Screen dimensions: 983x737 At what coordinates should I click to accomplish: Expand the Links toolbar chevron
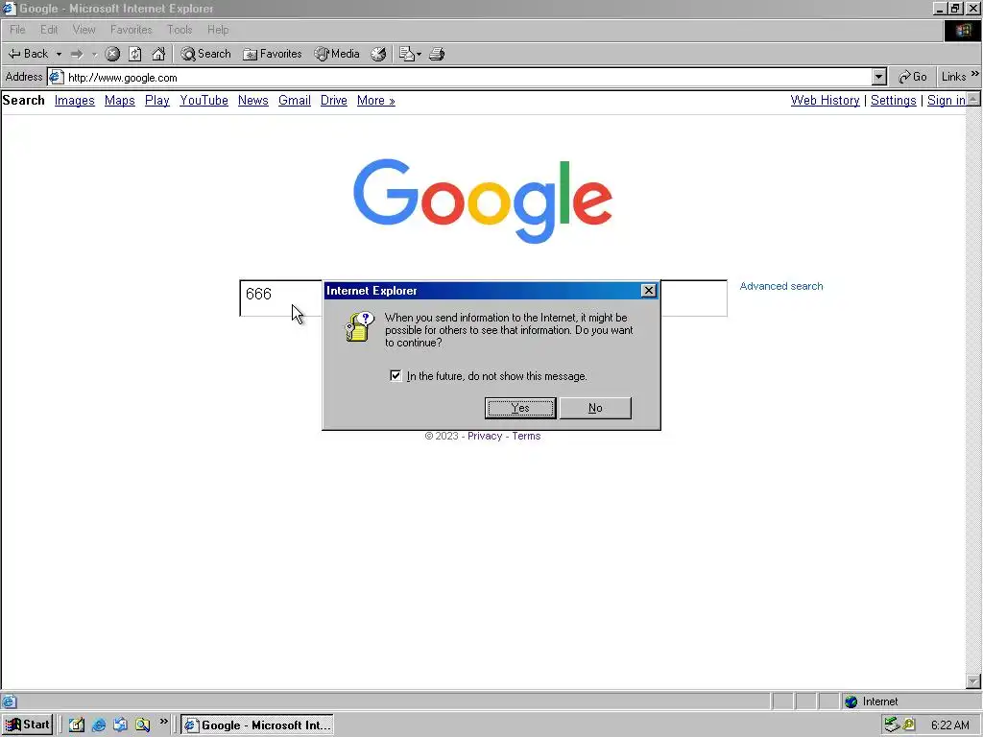[975, 75]
